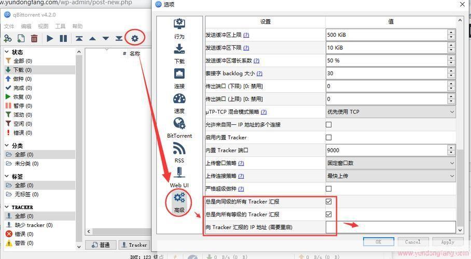Select tracker 警告 (0) filter
The image size is (471, 259).
(40, 243)
